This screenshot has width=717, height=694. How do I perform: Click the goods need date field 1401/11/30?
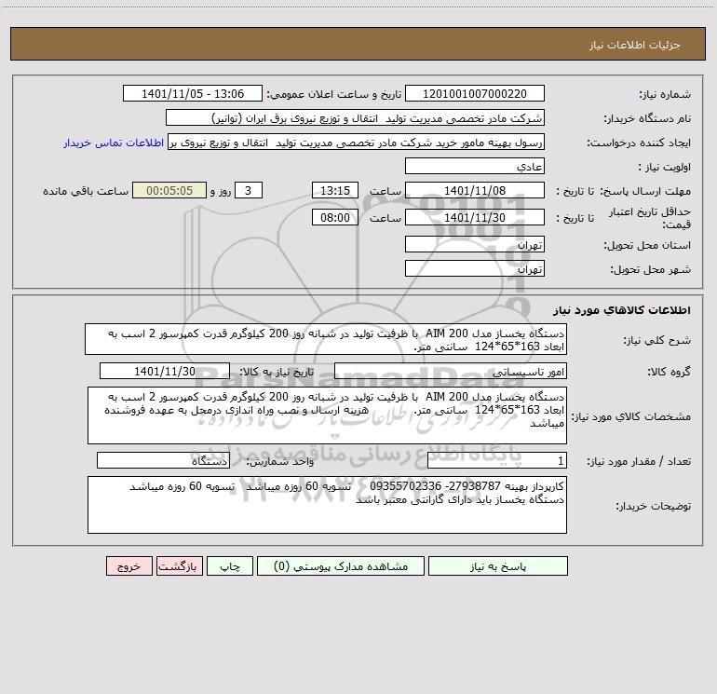(x=165, y=371)
